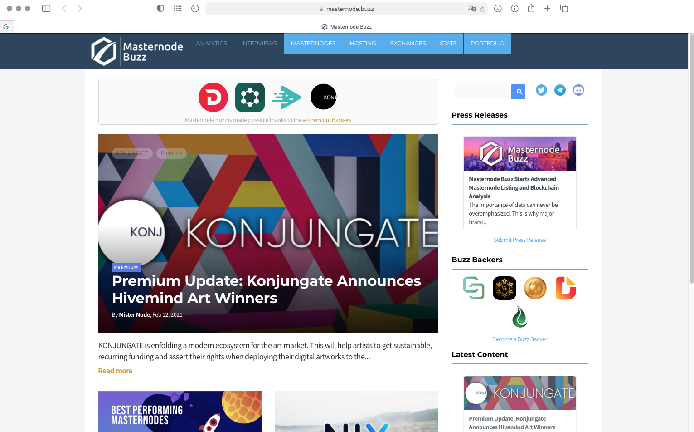Open a new Safari tab

click(x=547, y=9)
